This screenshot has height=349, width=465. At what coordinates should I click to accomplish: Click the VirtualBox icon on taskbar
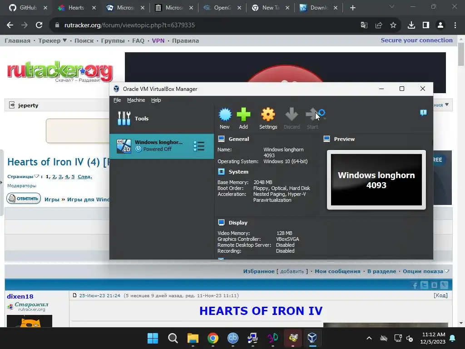click(312, 338)
